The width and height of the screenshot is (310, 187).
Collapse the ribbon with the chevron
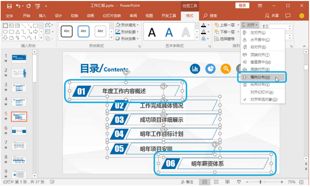[304, 46]
